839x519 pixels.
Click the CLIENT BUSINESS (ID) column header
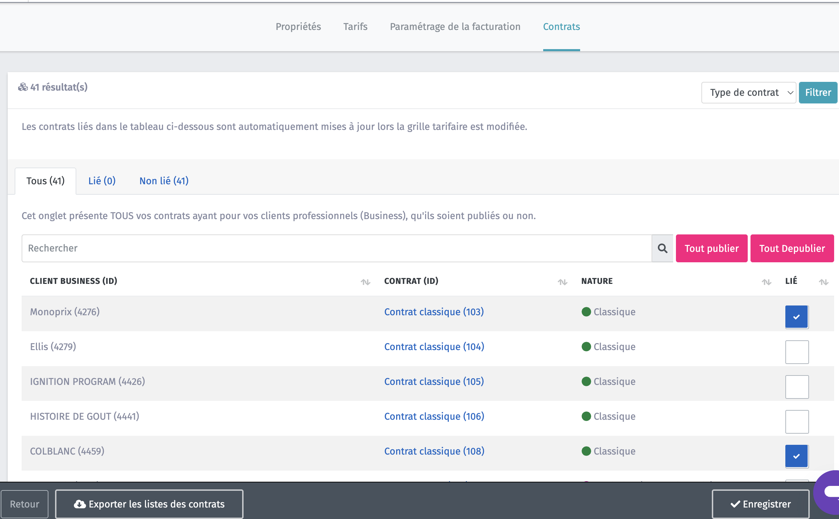(x=74, y=281)
